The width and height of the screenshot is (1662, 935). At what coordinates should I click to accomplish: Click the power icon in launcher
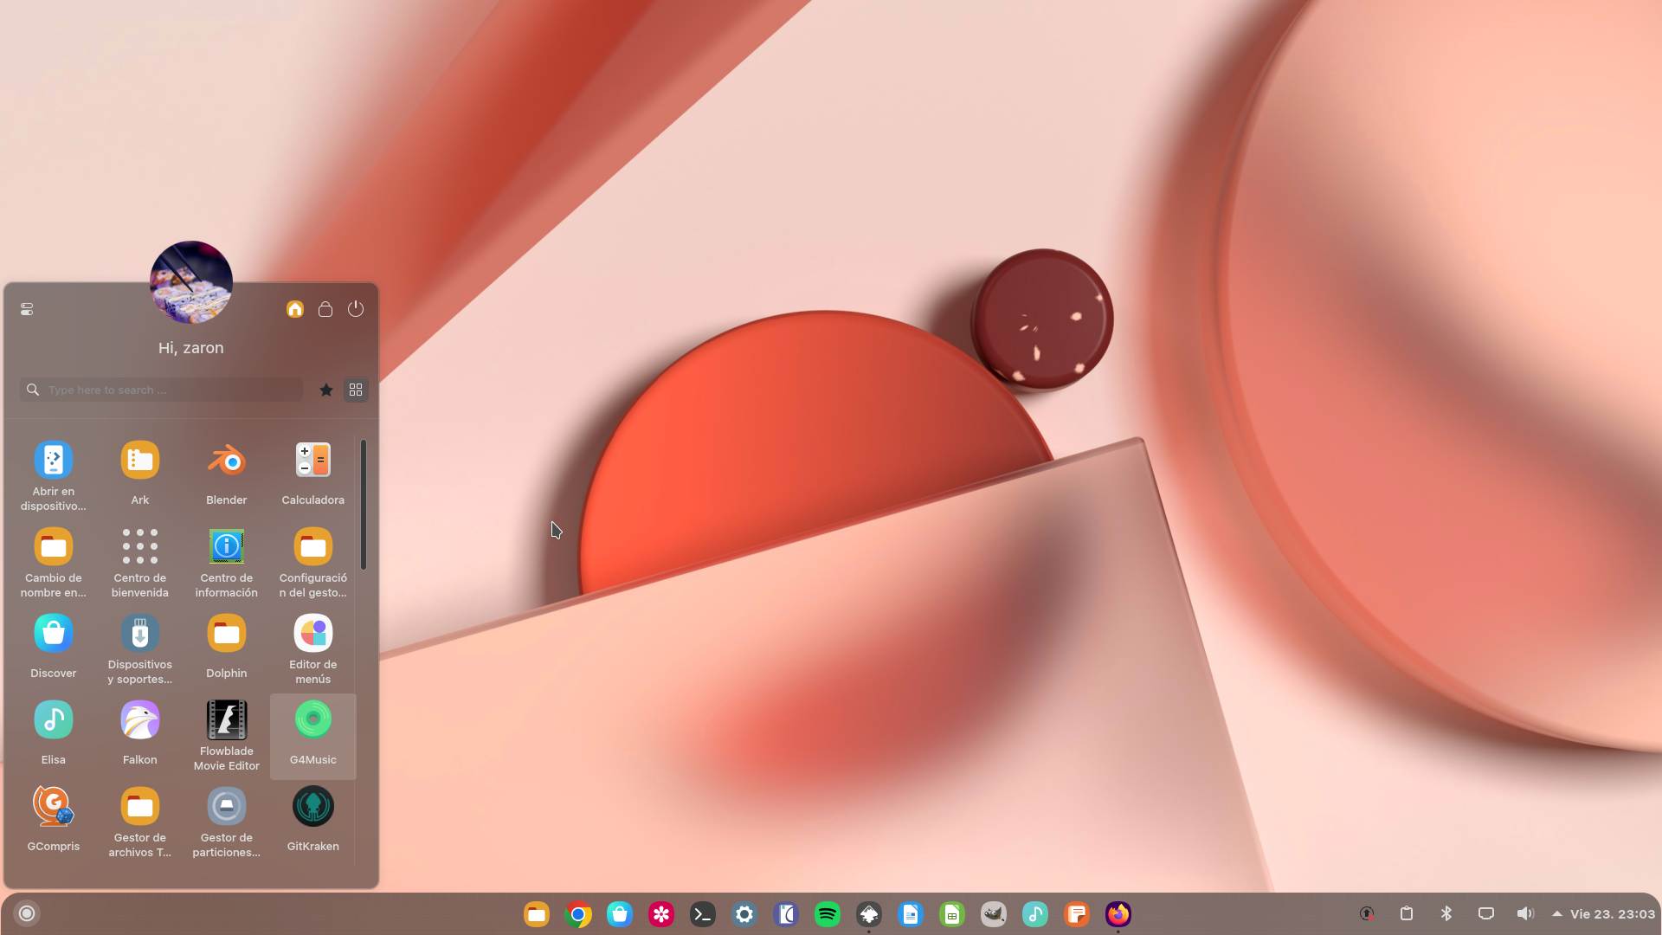(356, 309)
